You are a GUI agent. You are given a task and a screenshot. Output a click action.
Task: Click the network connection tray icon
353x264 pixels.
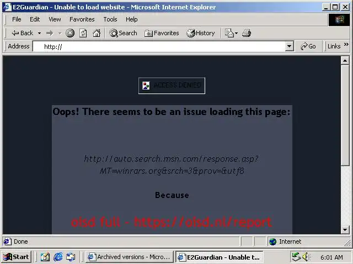pos(296,257)
